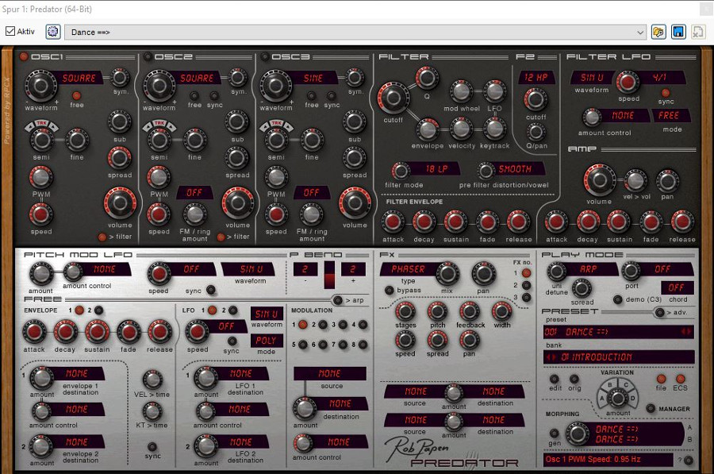Click the preset edit button
714x474 pixels.
(555, 379)
